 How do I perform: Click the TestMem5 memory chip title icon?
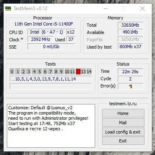tap(8, 8)
